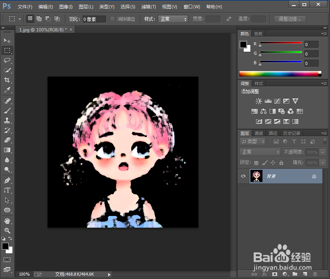This screenshot has height=279, width=330.
Task: Open the 填充 fill dropdown arrow
Action: pos(322,163)
